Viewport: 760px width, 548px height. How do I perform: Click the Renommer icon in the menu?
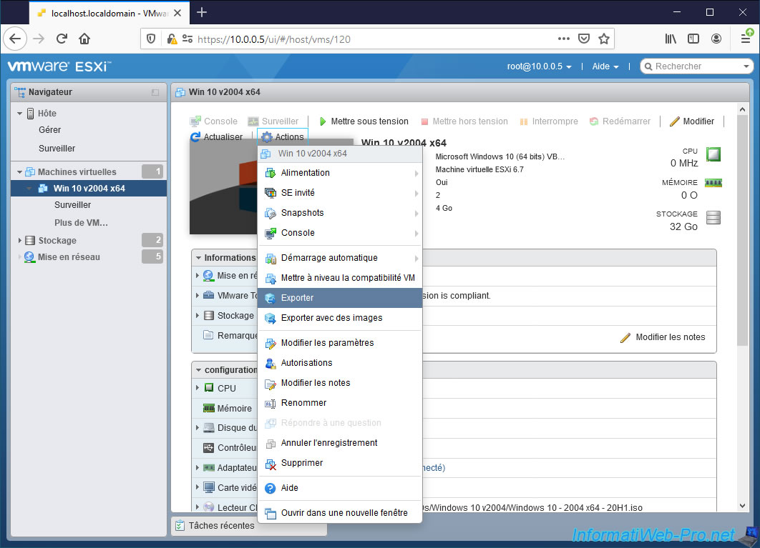[271, 403]
